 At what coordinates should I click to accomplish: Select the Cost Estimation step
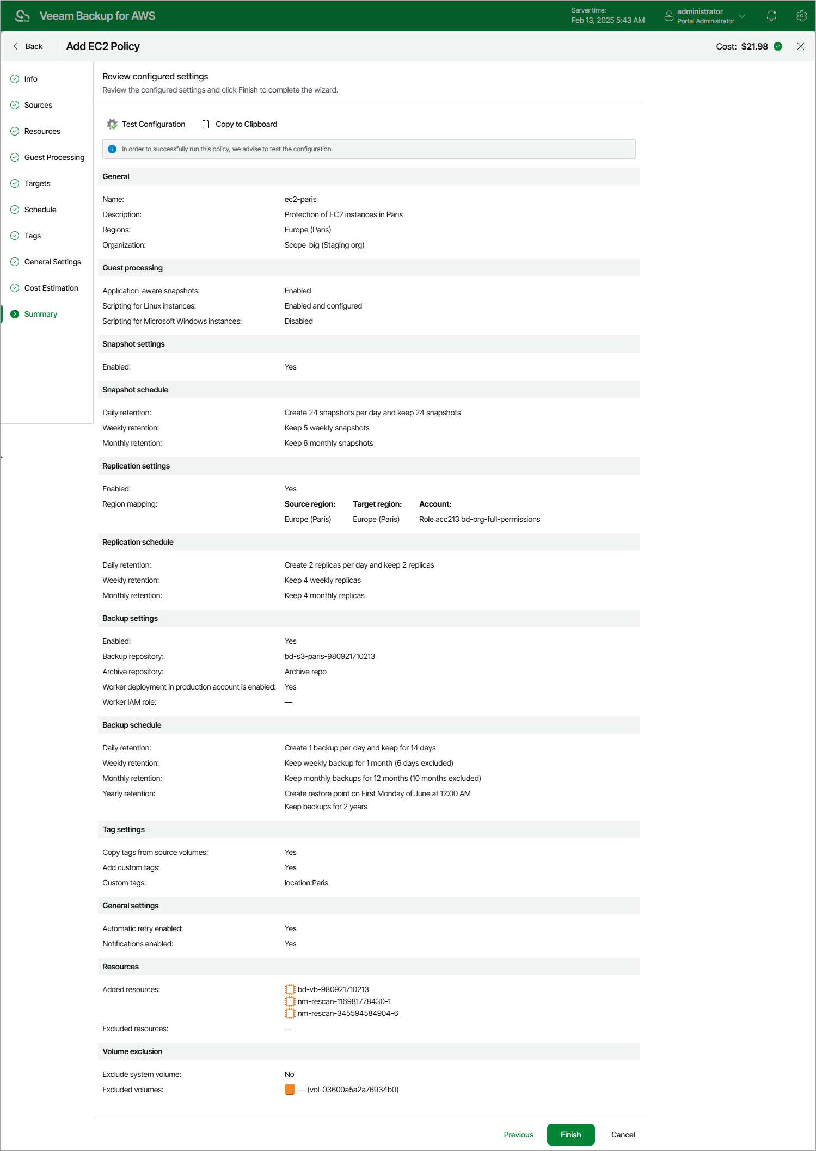click(51, 288)
